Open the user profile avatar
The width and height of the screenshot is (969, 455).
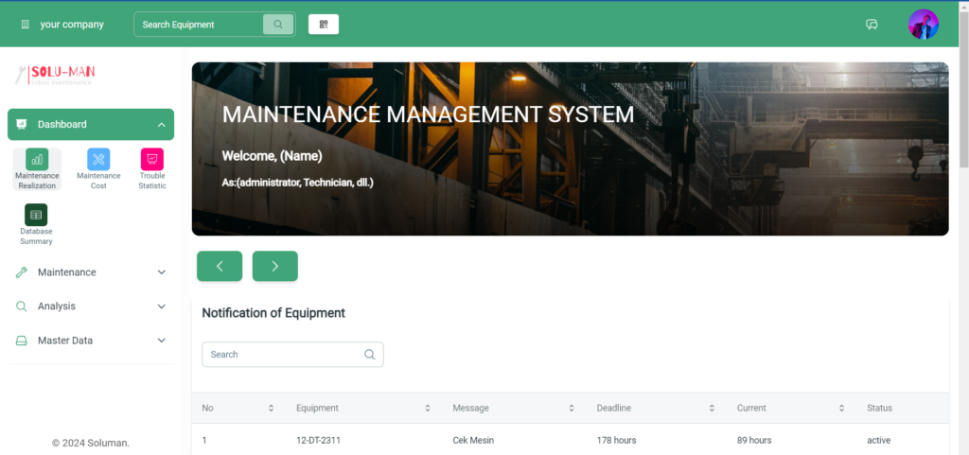click(924, 25)
